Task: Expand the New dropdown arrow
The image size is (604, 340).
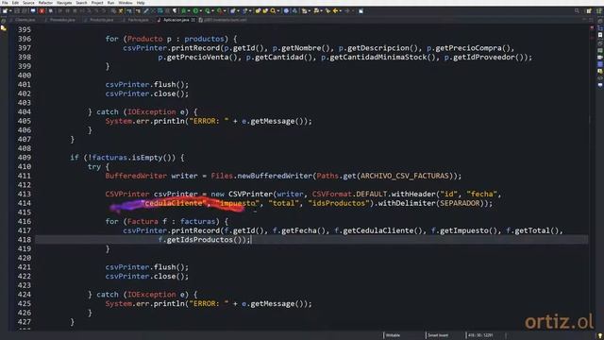Action: pos(10,10)
